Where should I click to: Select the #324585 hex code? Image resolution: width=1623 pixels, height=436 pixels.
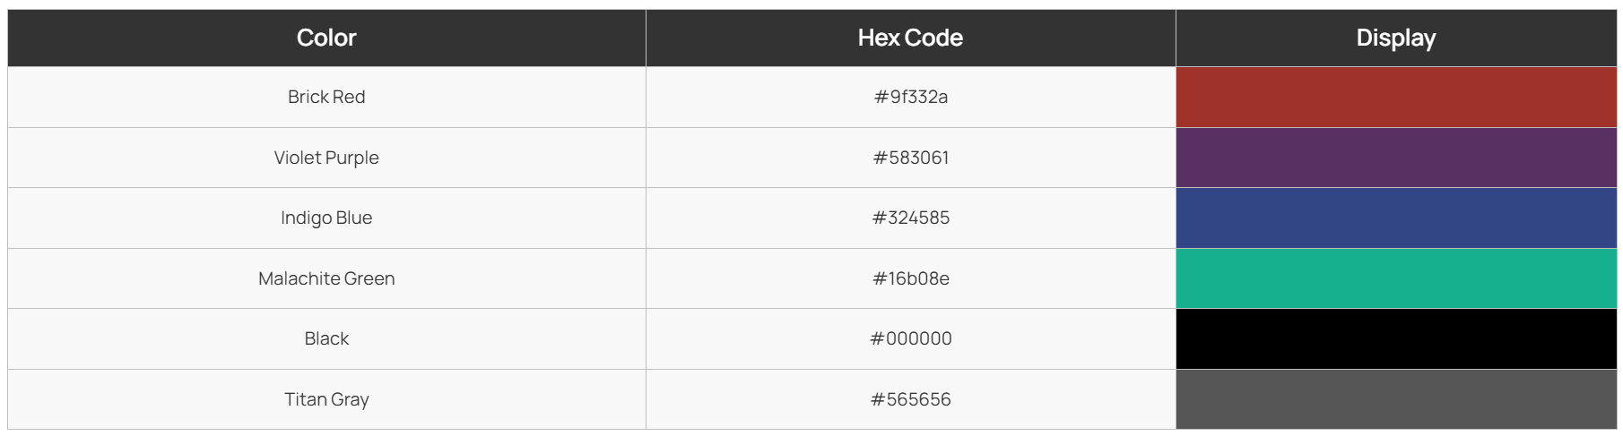tap(911, 218)
